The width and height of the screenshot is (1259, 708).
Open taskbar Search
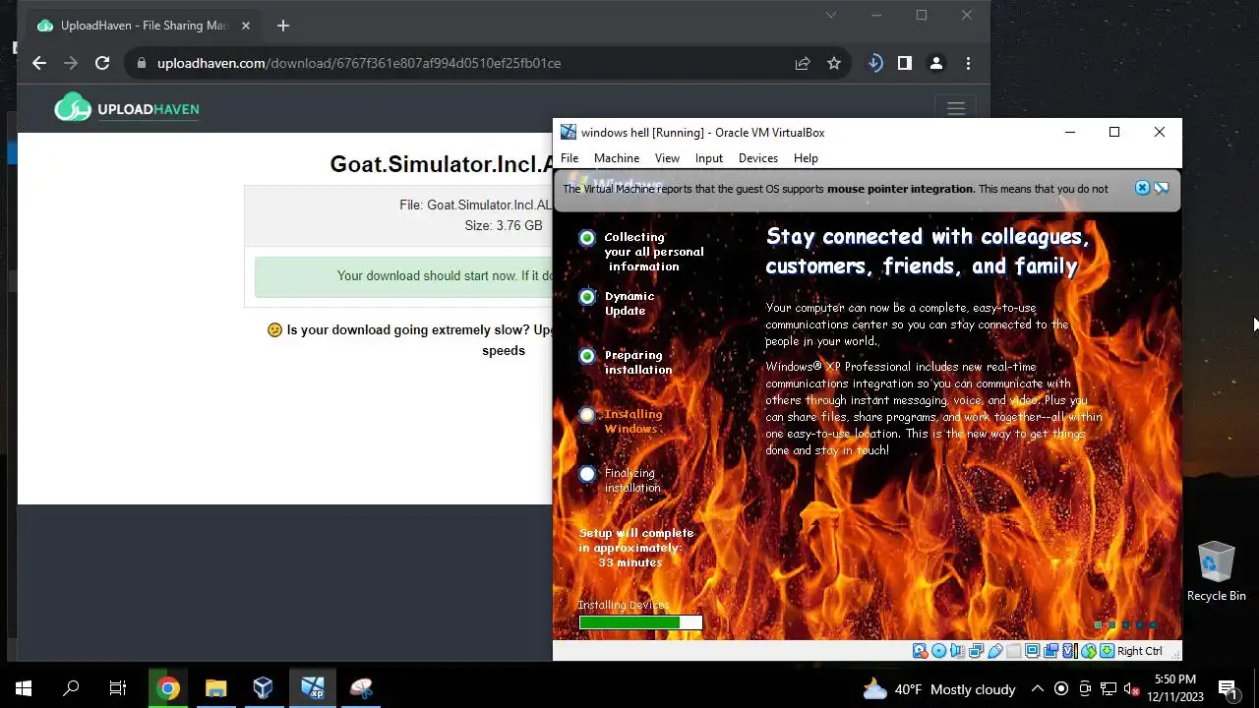click(x=71, y=688)
